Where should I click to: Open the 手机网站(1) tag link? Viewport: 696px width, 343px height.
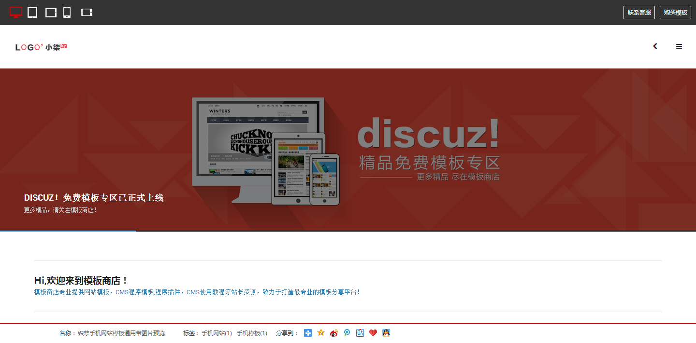(217, 333)
